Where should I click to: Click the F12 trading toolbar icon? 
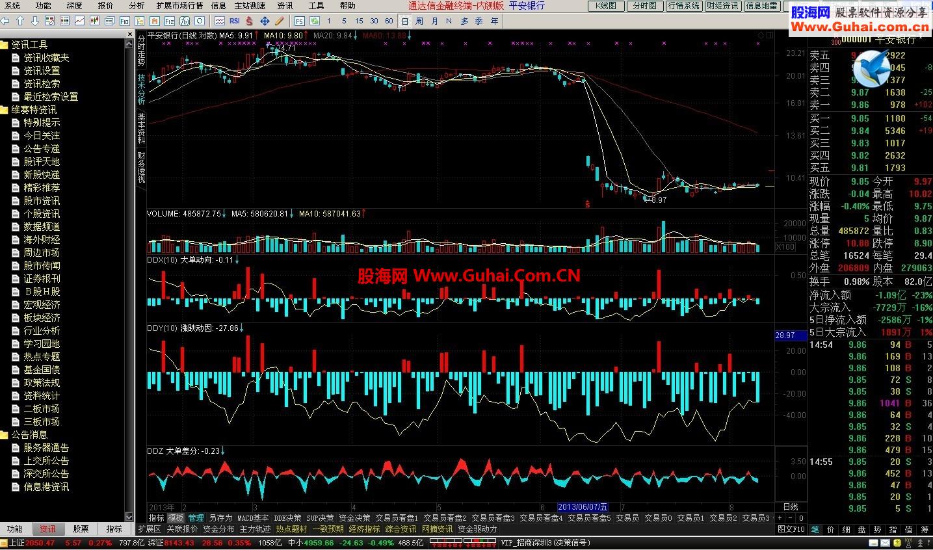(x=170, y=21)
